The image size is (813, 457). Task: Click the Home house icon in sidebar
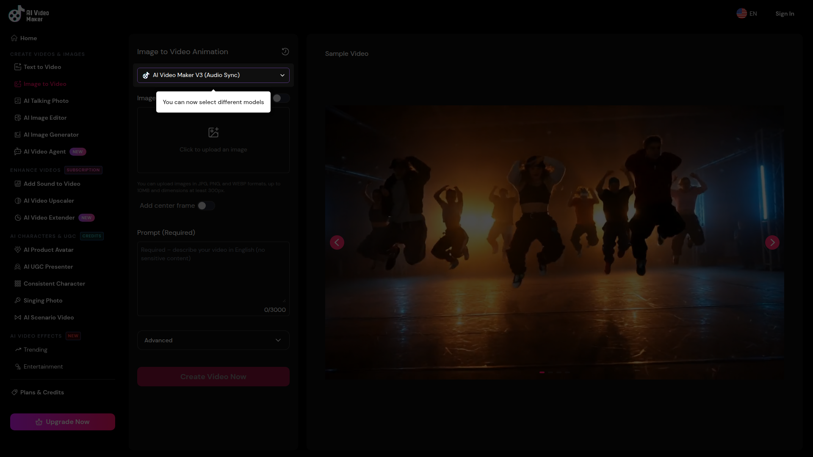pyautogui.click(x=14, y=38)
